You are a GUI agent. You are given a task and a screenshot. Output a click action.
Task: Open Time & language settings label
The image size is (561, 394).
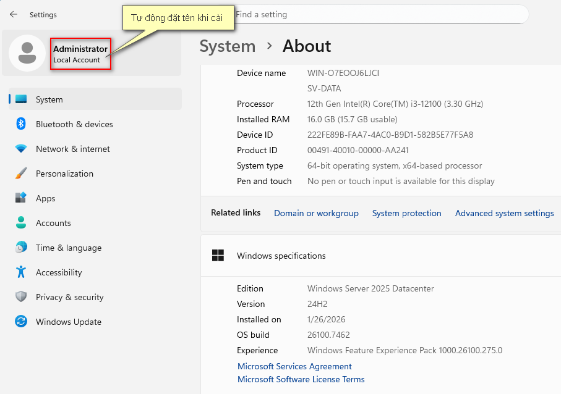(69, 248)
